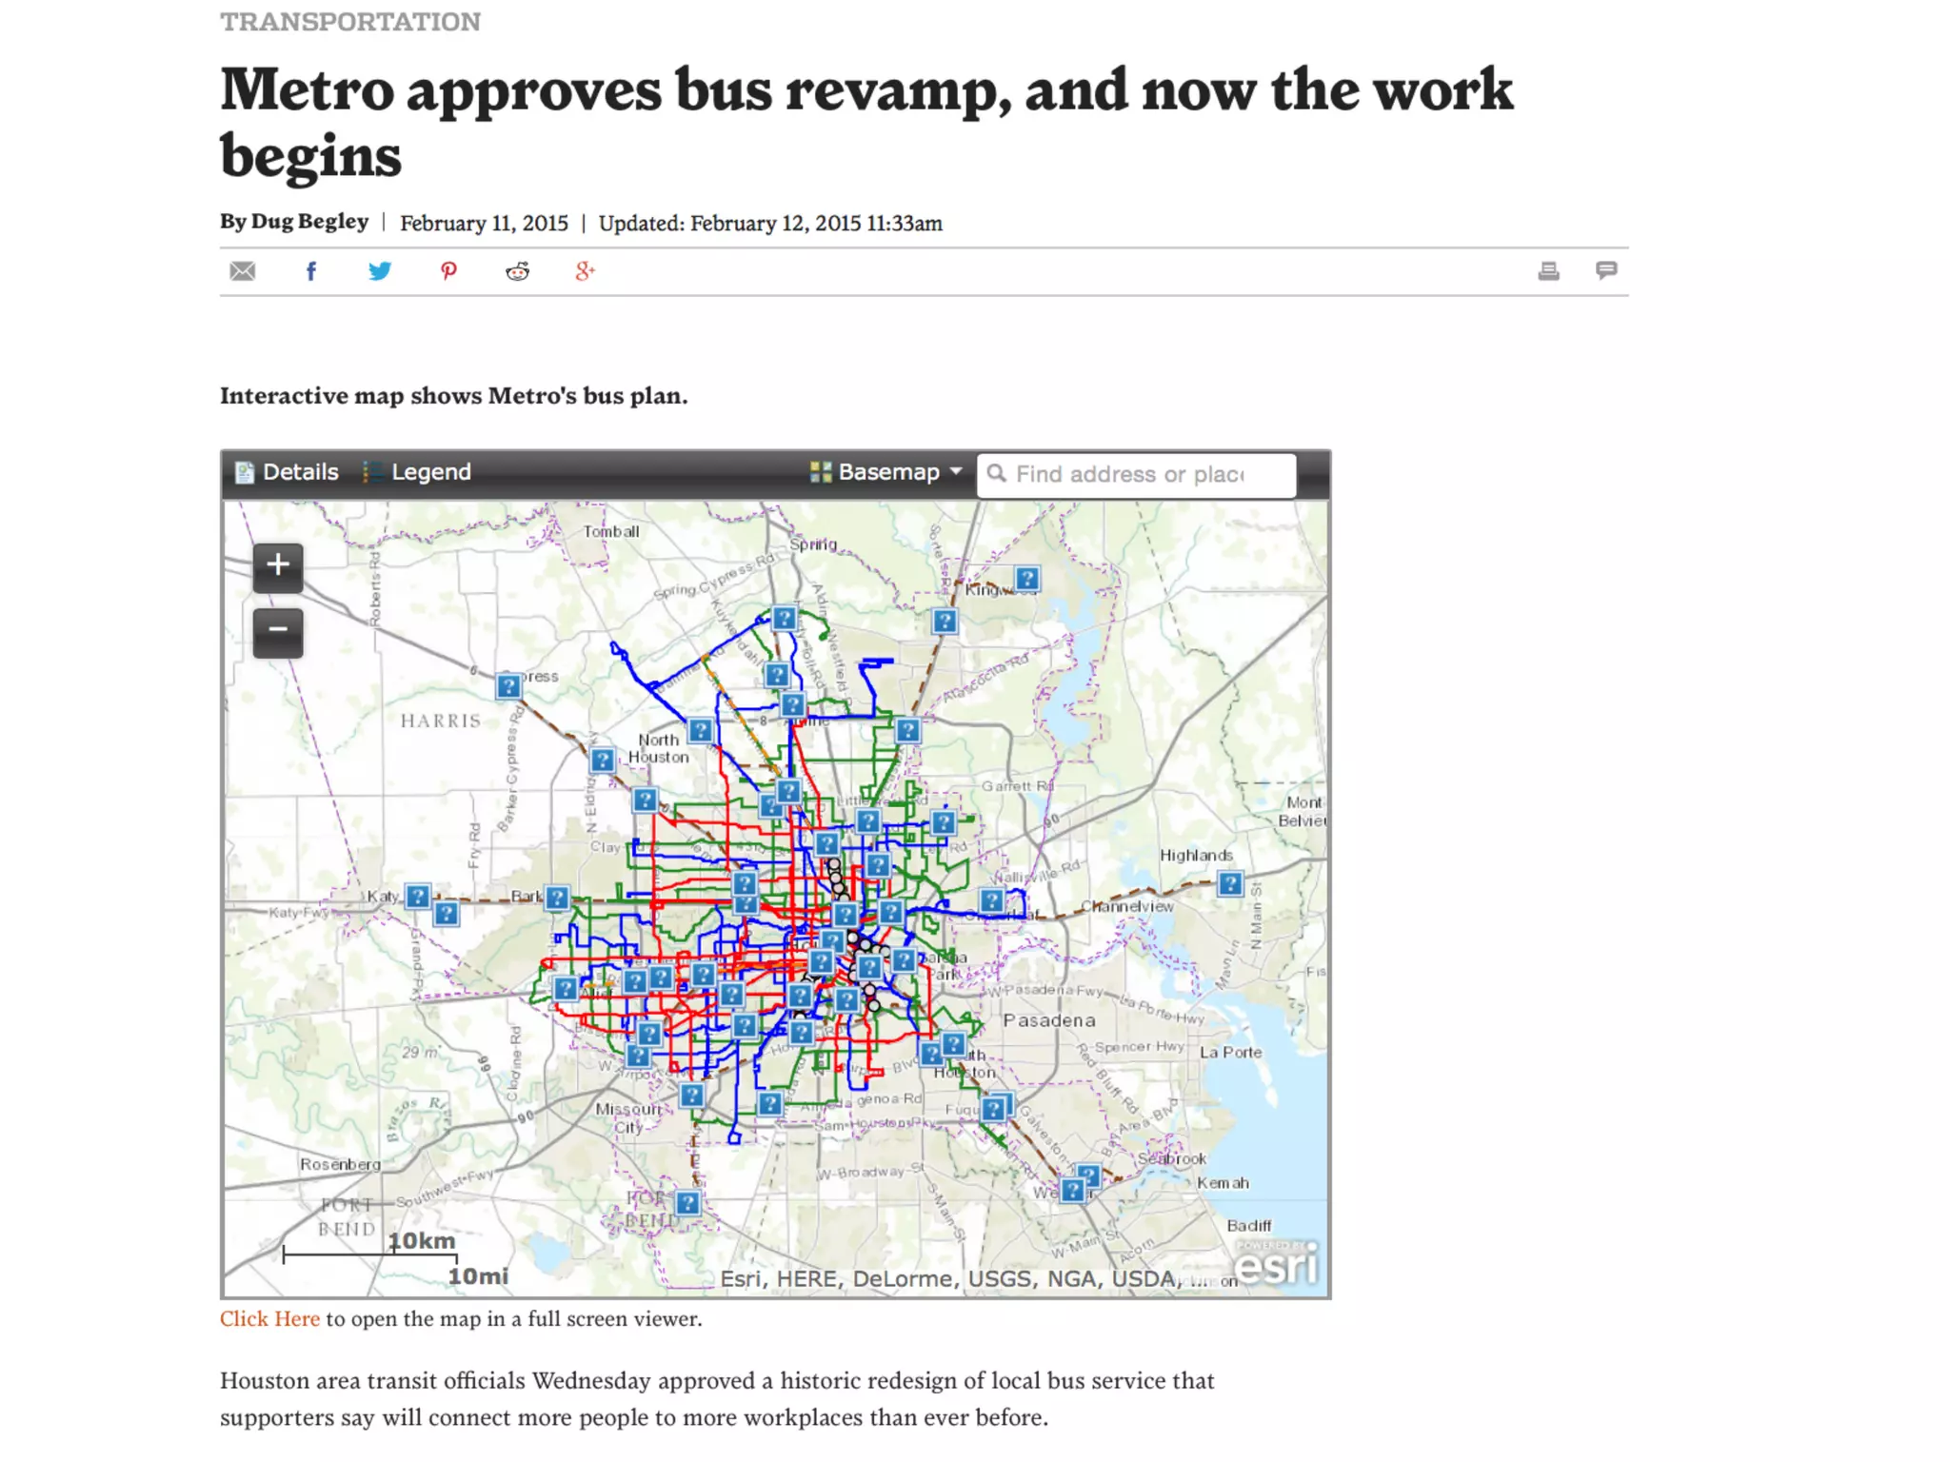
Task: Open author Dug Begley's page
Action: [x=308, y=222]
